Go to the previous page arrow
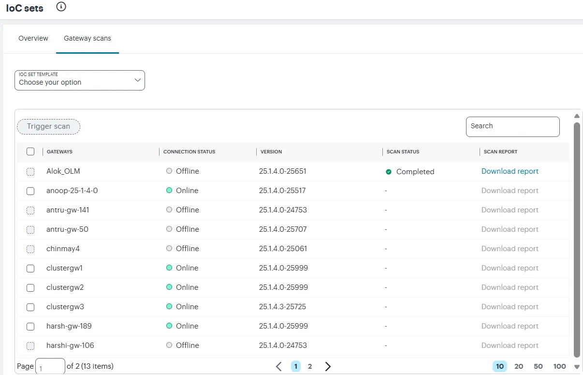Screen dimensions: 583x375 coord(278,366)
